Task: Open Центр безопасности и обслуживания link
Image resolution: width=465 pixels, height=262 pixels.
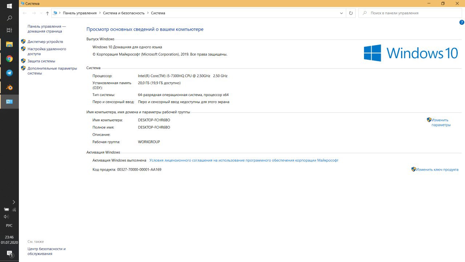Action: (x=46, y=251)
